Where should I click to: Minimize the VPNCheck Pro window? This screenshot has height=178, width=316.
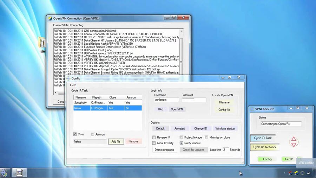click(x=291, y=108)
